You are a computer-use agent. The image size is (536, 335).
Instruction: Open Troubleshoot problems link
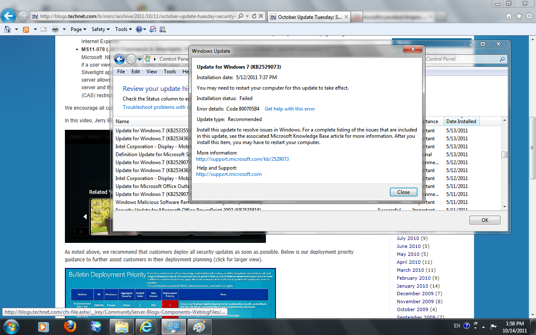click(x=156, y=107)
